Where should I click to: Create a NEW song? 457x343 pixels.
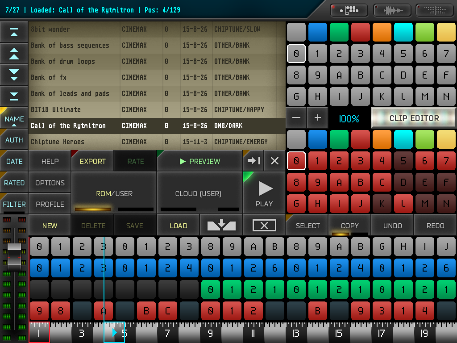click(x=50, y=226)
